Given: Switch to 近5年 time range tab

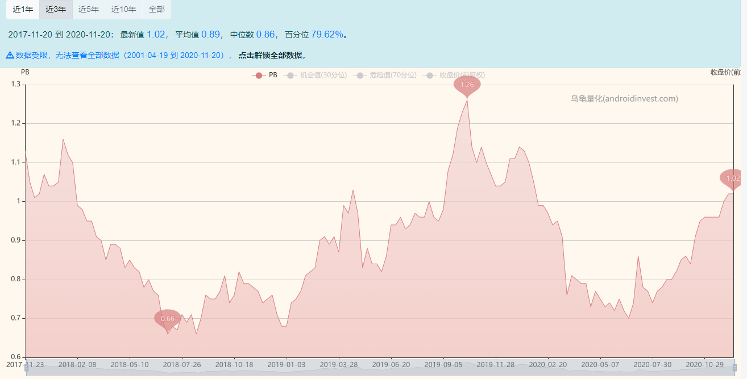Looking at the screenshot, I should pyautogui.click(x=89, y=9).
